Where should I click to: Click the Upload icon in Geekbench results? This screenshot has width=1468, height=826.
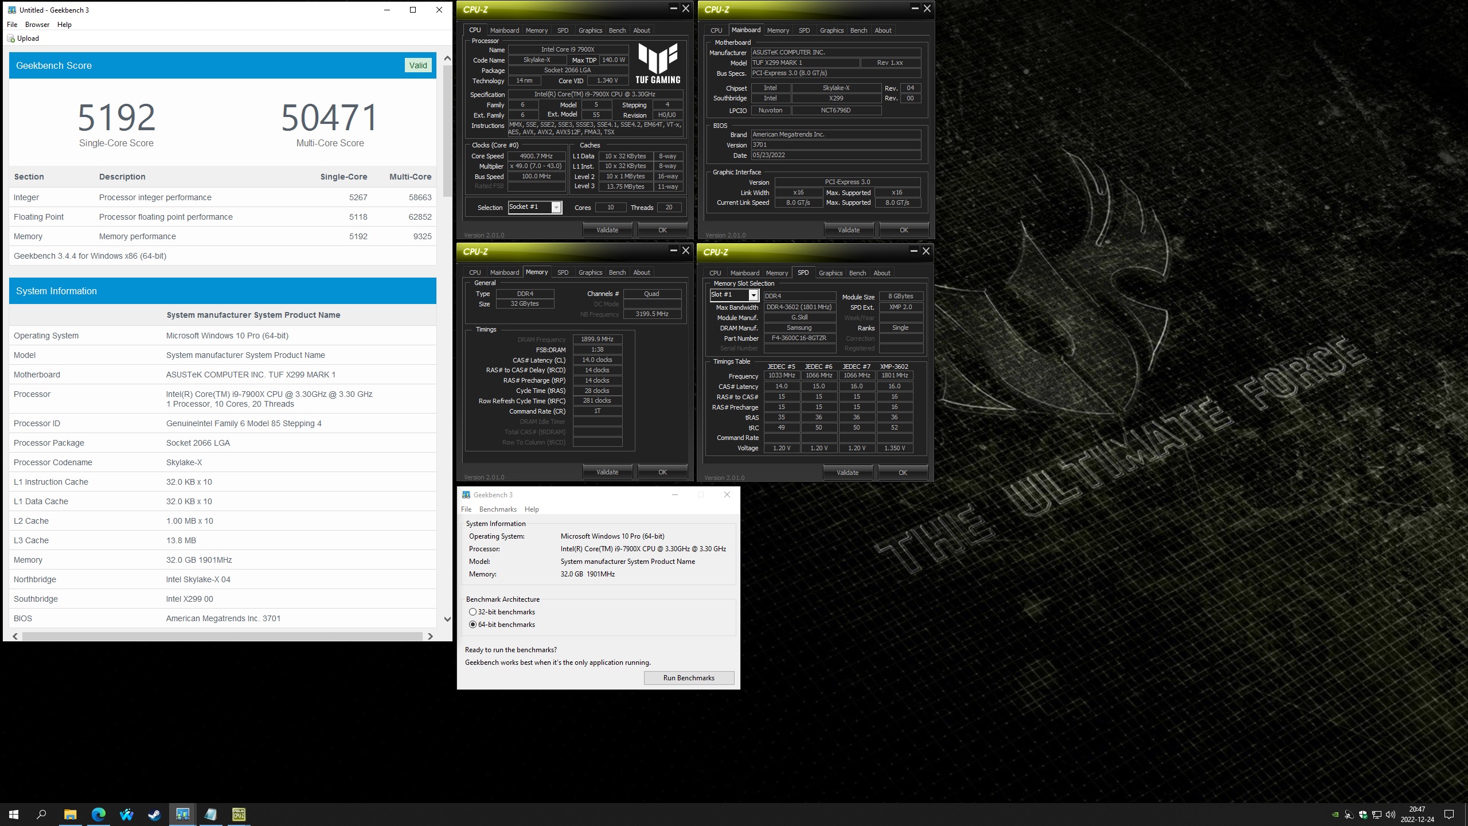[x=10, y=38]
